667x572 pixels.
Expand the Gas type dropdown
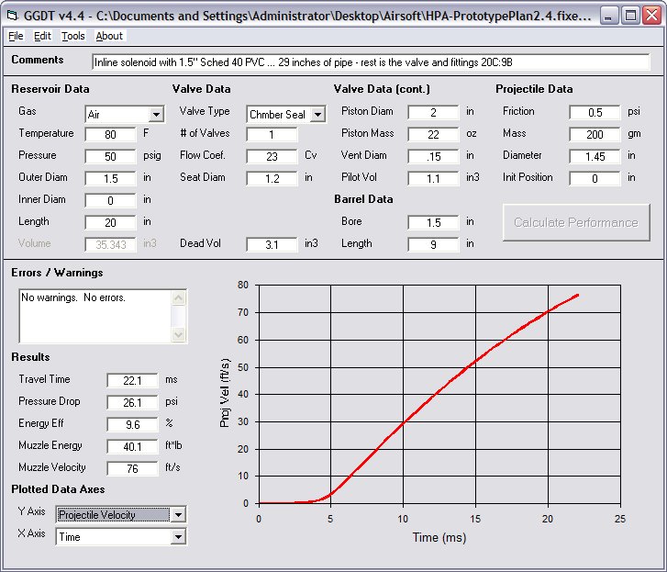click(x=156, y=115)
